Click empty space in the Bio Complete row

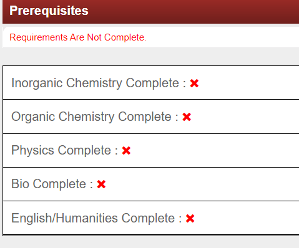tap(202, 184)
